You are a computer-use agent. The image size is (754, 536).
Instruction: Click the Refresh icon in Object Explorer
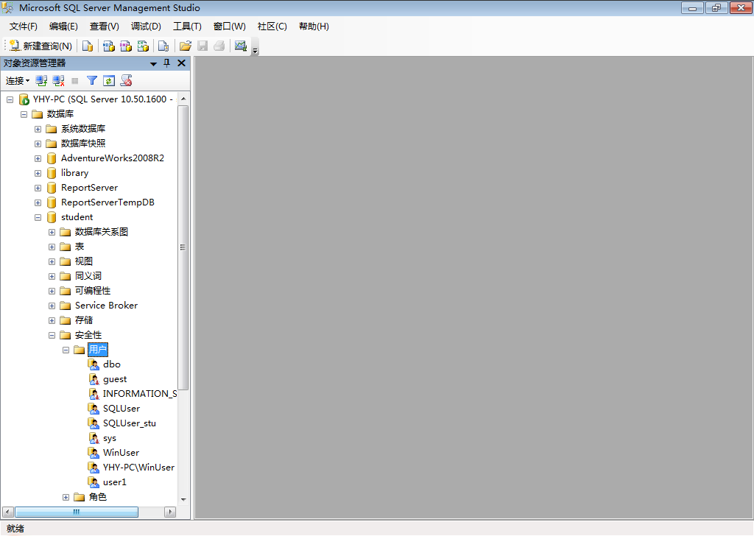[109, 81]
